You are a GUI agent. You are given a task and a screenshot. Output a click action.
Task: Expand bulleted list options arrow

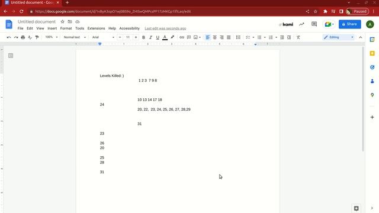click(265, 37)
